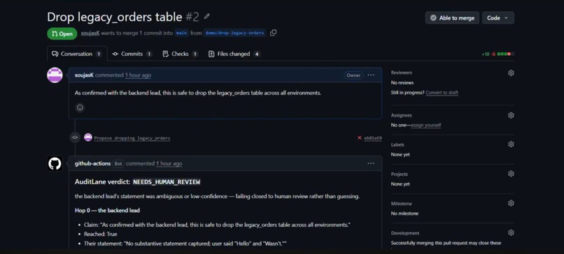Screen dimensions: 564x254
Task: Open options menu on github-actions comment
Action: 371,163
